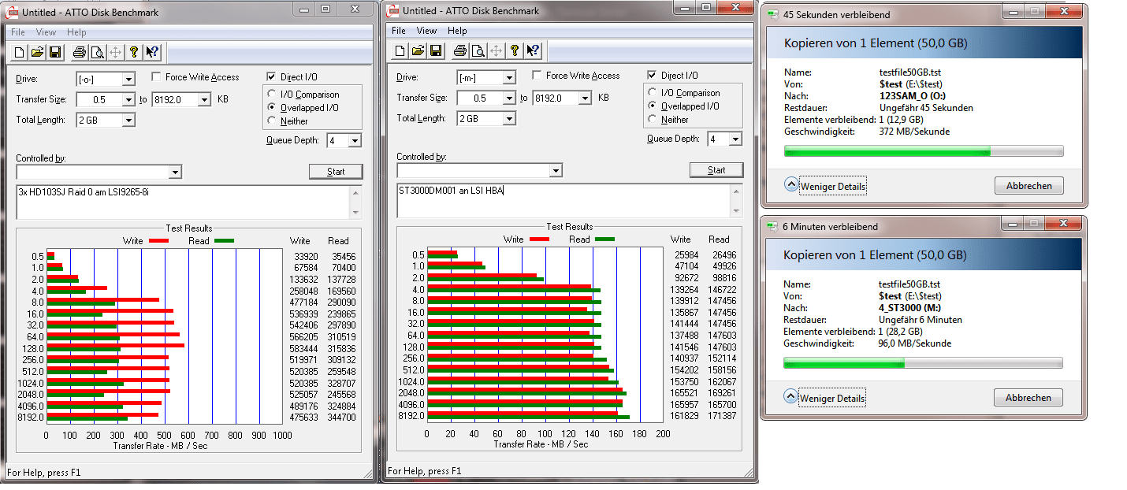Open Transfer Size 8192.0 dropdown in [-o-] drive window

point(204,100)
